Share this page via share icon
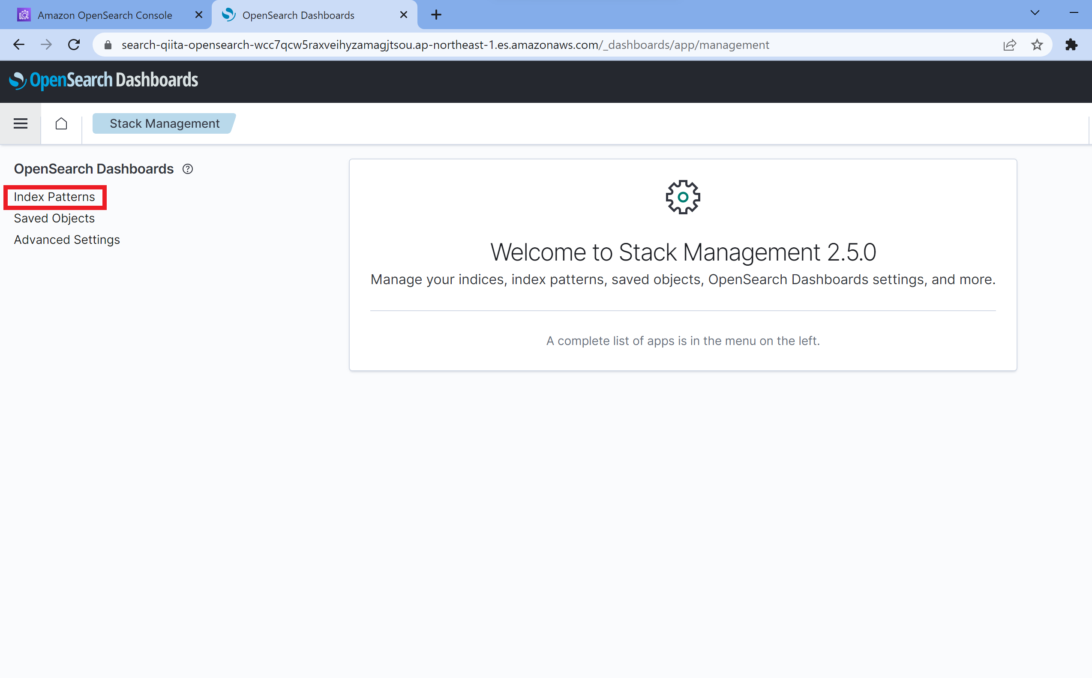 tap(1010, 45)
